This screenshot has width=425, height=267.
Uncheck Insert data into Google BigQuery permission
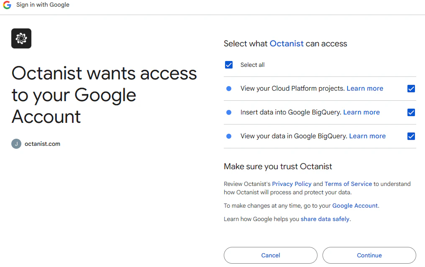click(411, 112)
